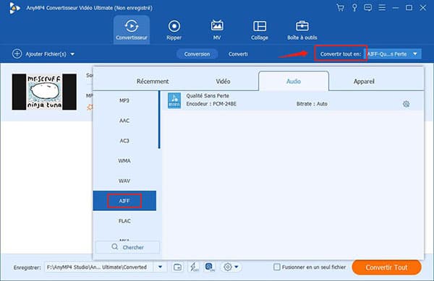Click Ajouter Fichier(s) button
Screen dimensions: 434x281
pos(43,54)
